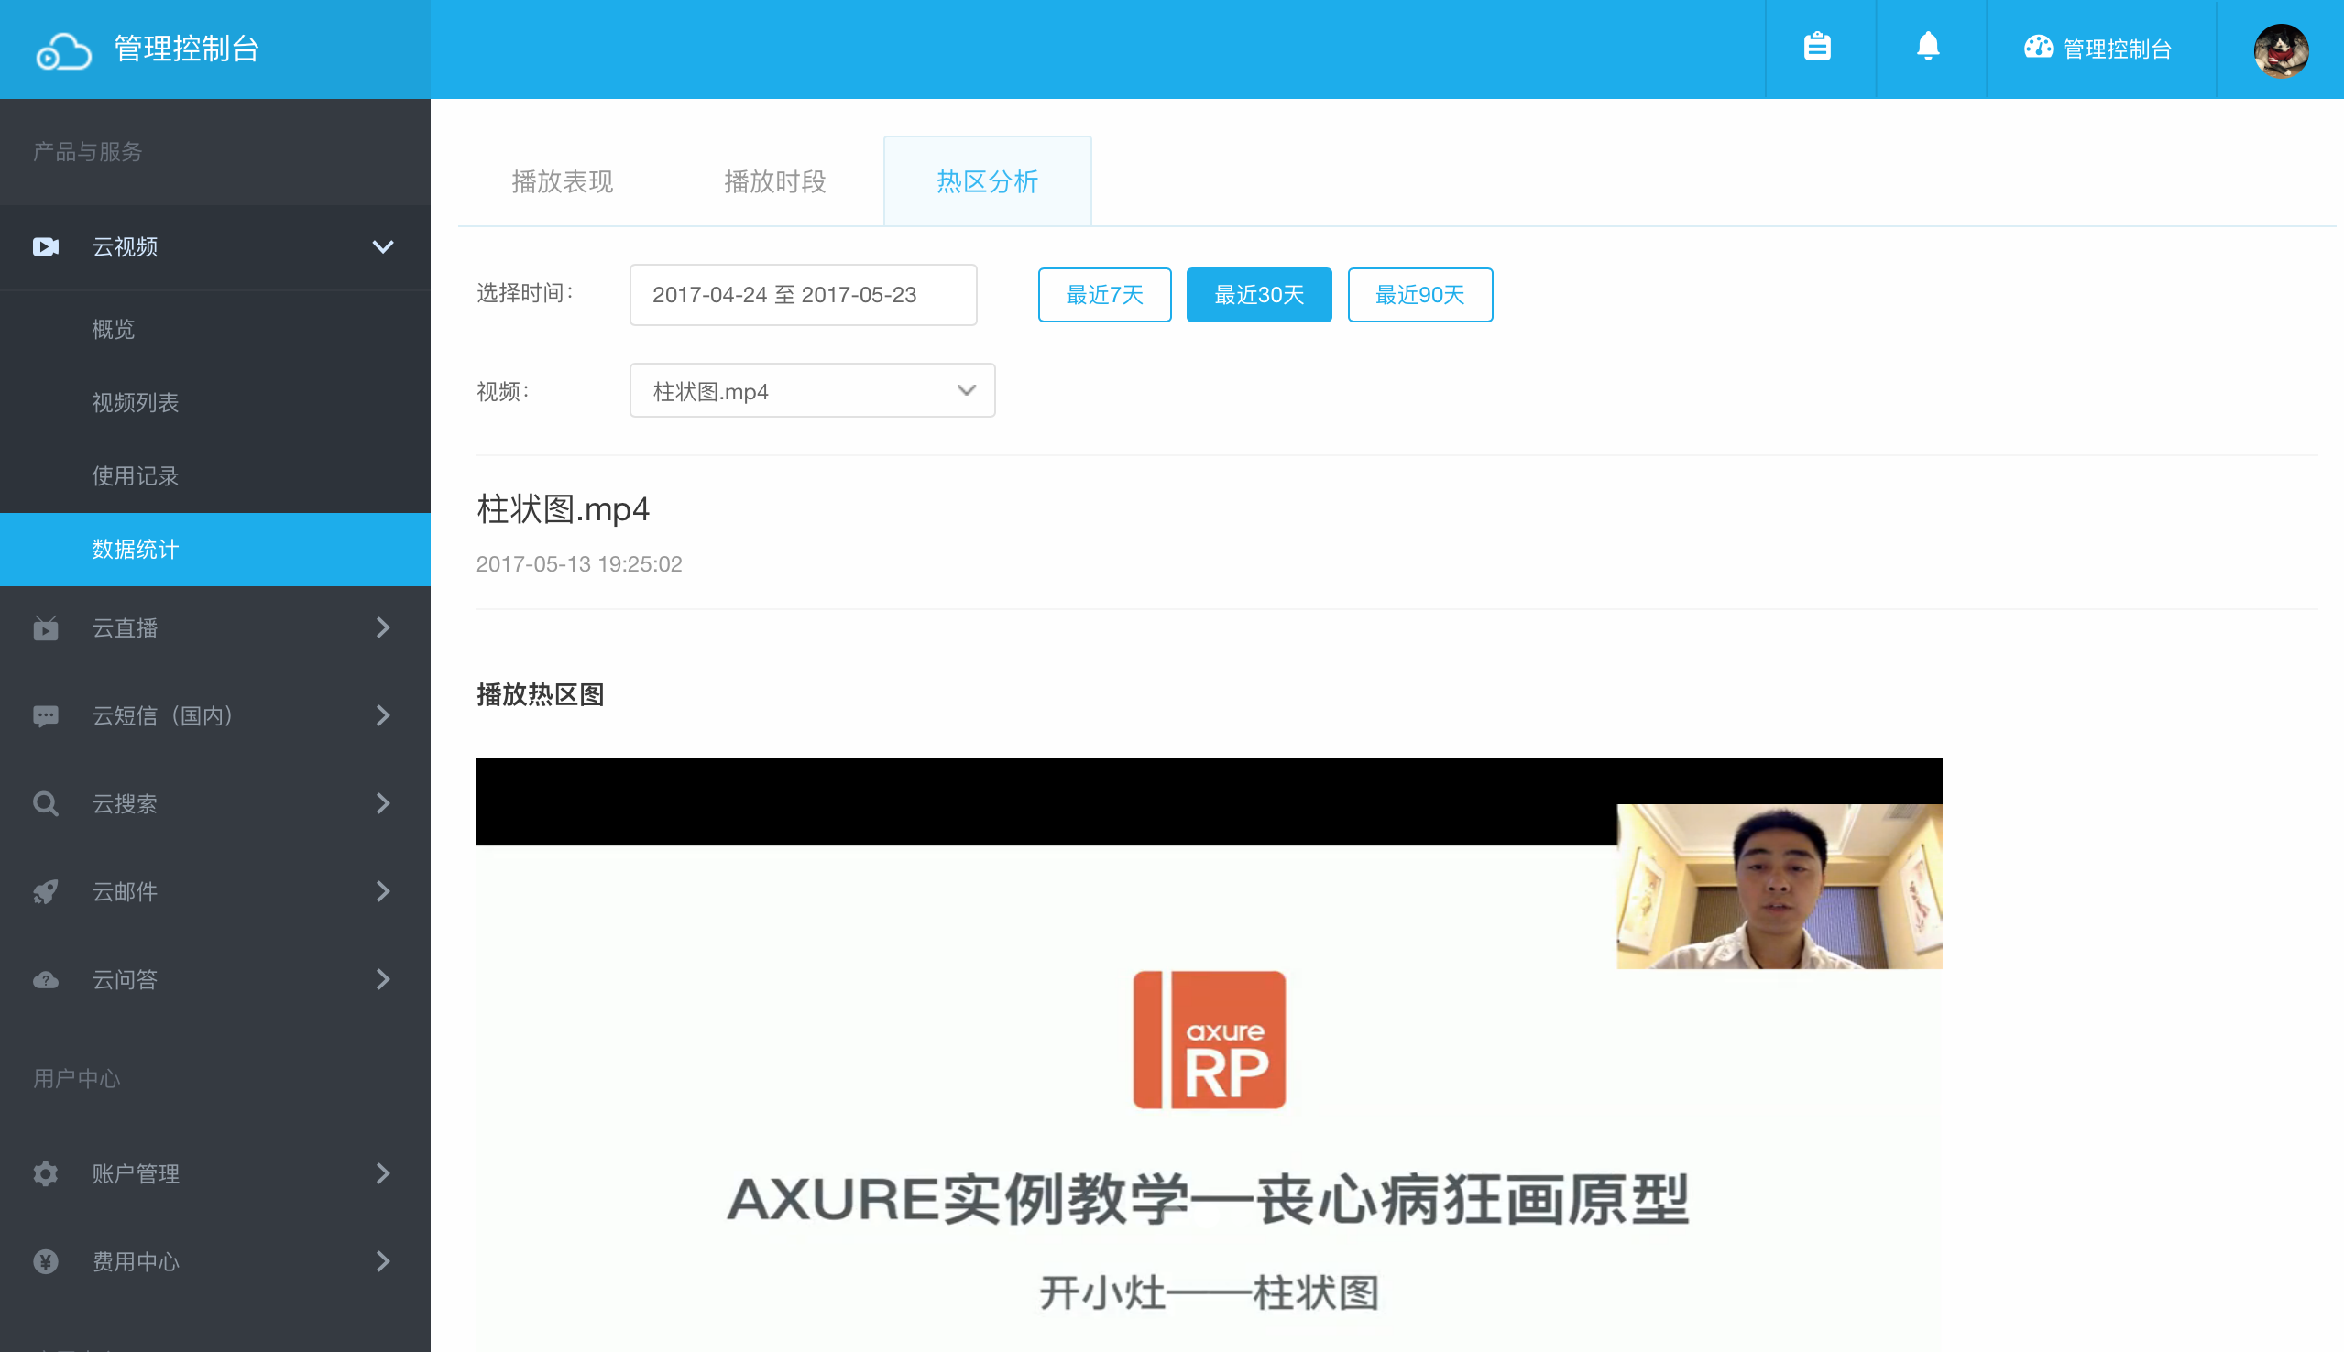The image size is (2344, 1352).
Task: Click the 云搜索 magnifier icon
Action: [x=46, y=803]
